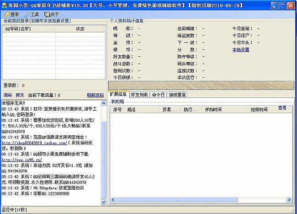Viewport: 297px width, 214px height.
Task: Click the 结束时间 column header
Action: pyautogui.click(x=262, y=110)
